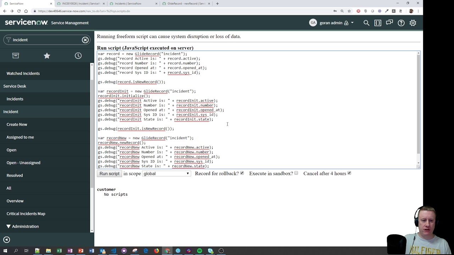Close the INC0010026 Incident tab
Viewport: 454px width, 255px height.
104,4
